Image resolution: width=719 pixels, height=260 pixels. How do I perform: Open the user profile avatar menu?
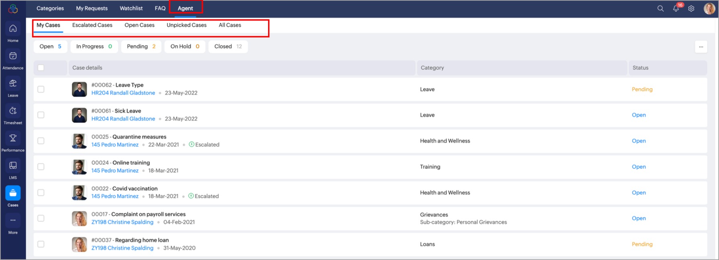709,8
